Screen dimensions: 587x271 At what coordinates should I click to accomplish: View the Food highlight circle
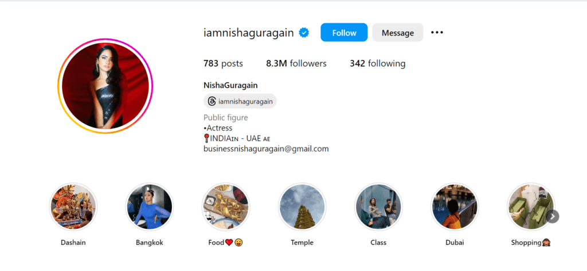pos(226,206)
